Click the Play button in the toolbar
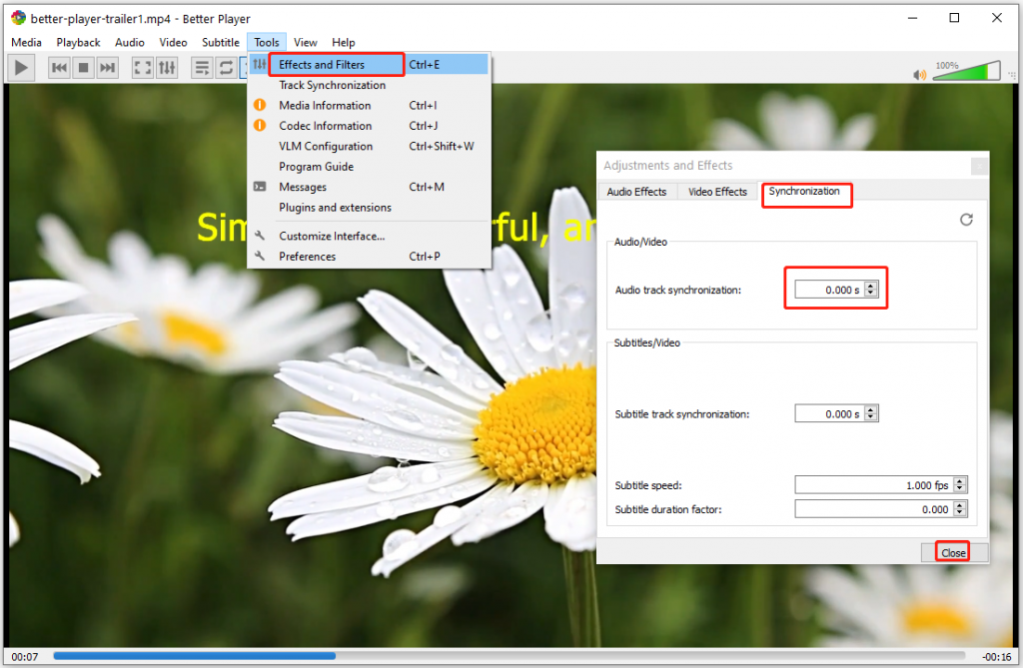The height and width of the screenshot is (668, 1023). pyautogui.click(x=22, y=68)
